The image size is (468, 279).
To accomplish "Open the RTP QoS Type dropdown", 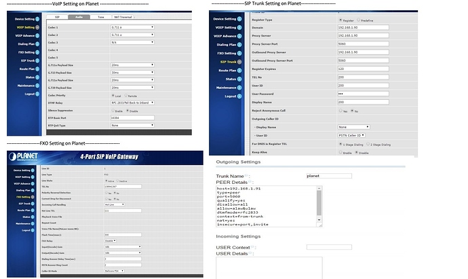I will (x=132, y=125).
